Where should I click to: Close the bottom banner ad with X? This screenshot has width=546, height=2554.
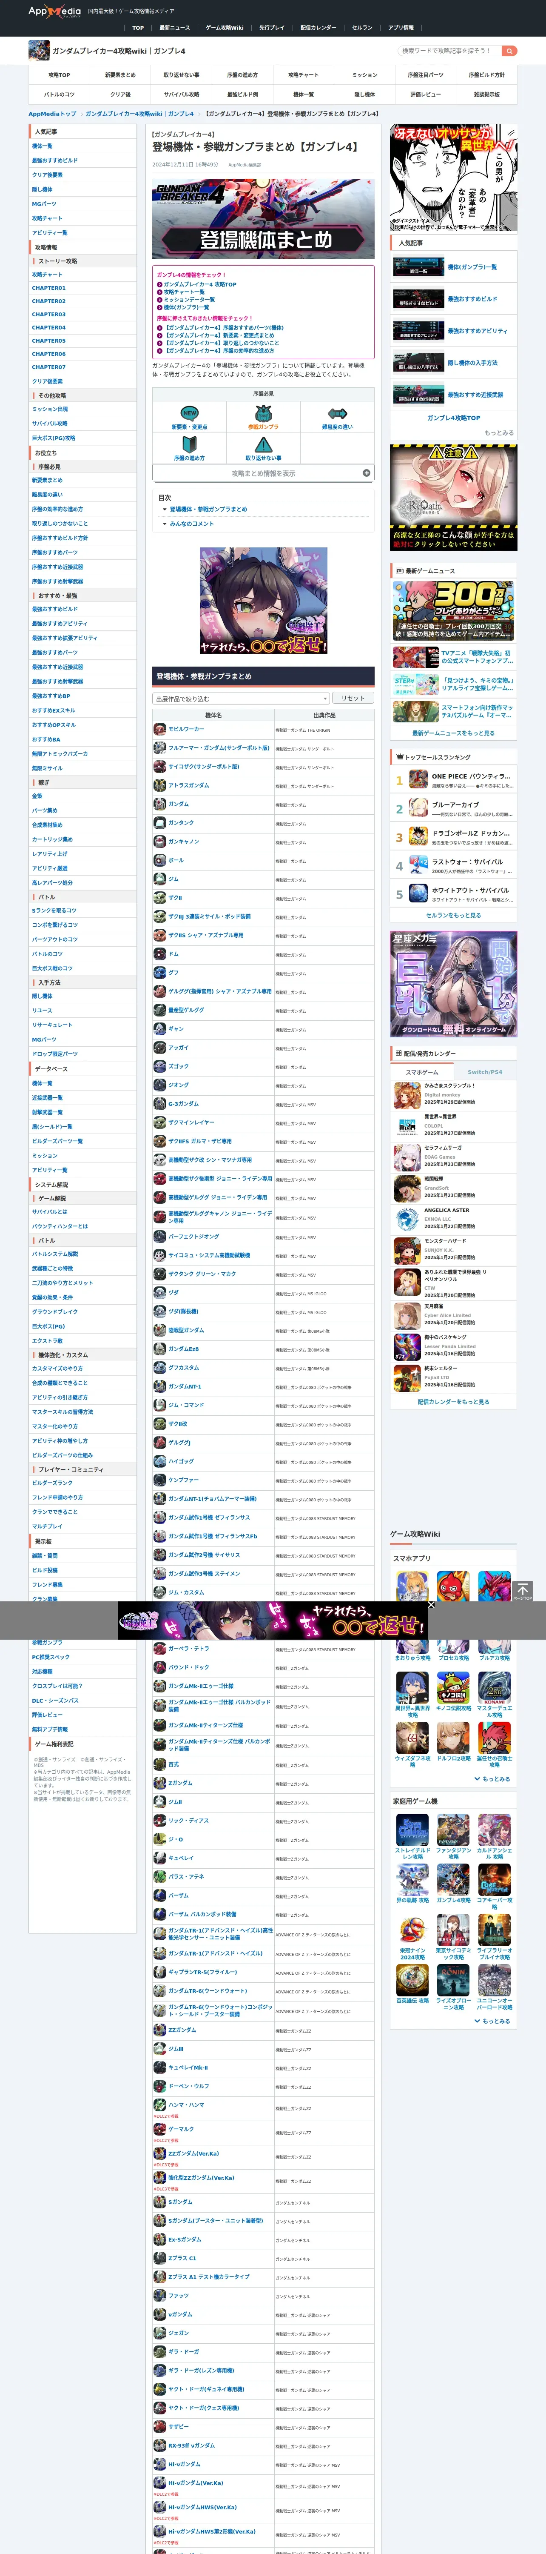coord(431,1605)
